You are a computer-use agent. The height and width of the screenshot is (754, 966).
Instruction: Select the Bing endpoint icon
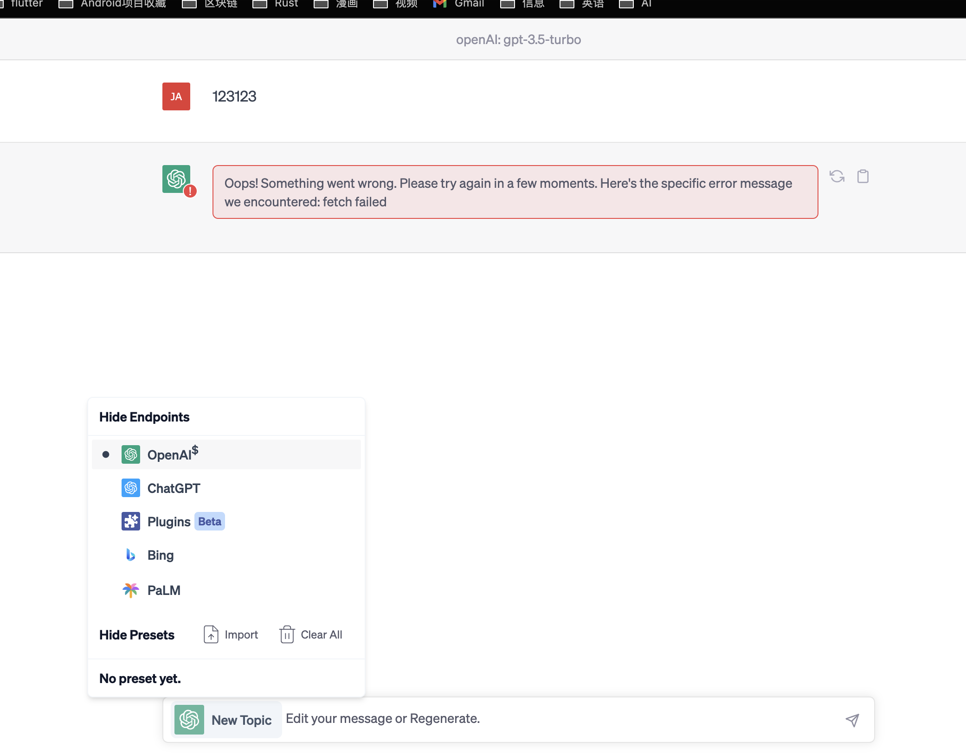click(130, 555)
